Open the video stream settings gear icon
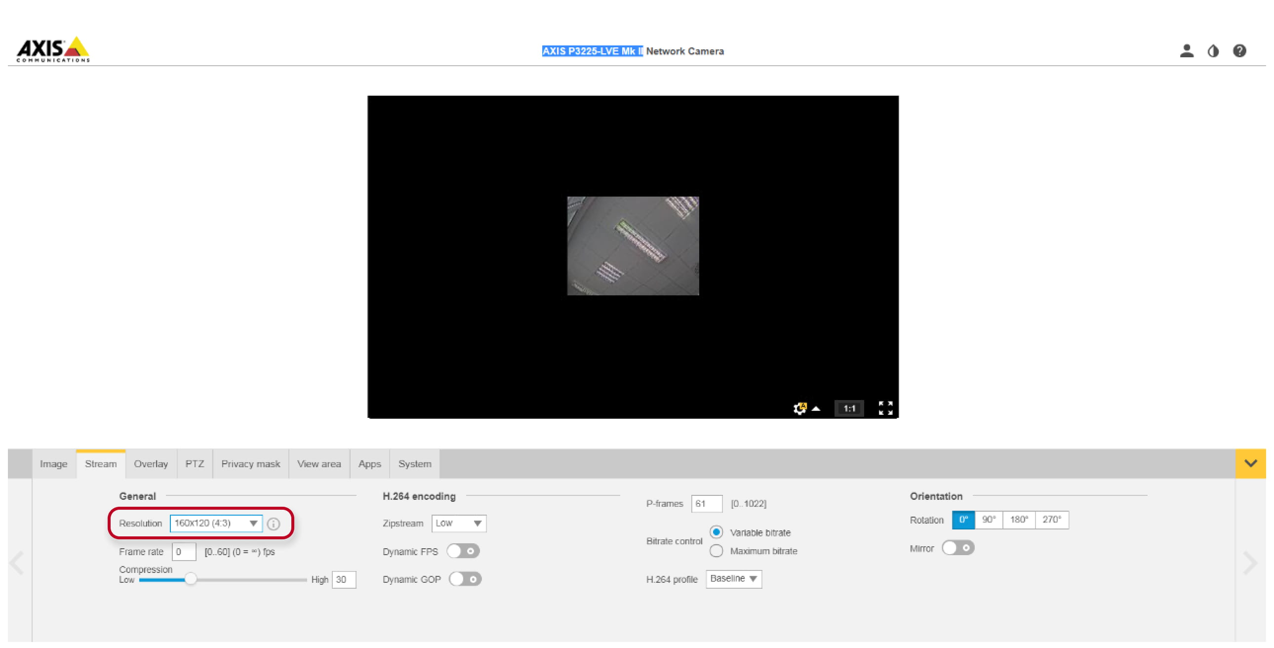 tap(799, 408)
